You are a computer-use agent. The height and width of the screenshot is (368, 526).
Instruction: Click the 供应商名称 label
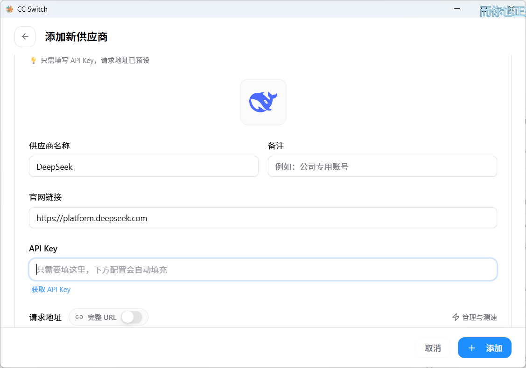[49, 146]
